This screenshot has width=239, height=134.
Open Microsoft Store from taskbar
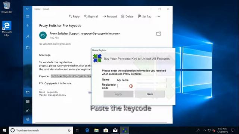pyautogui.click(x=106, y=130)
